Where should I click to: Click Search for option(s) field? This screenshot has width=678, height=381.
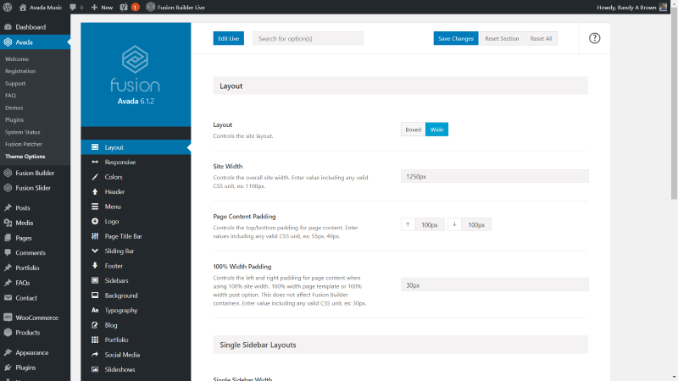[308, 38]
